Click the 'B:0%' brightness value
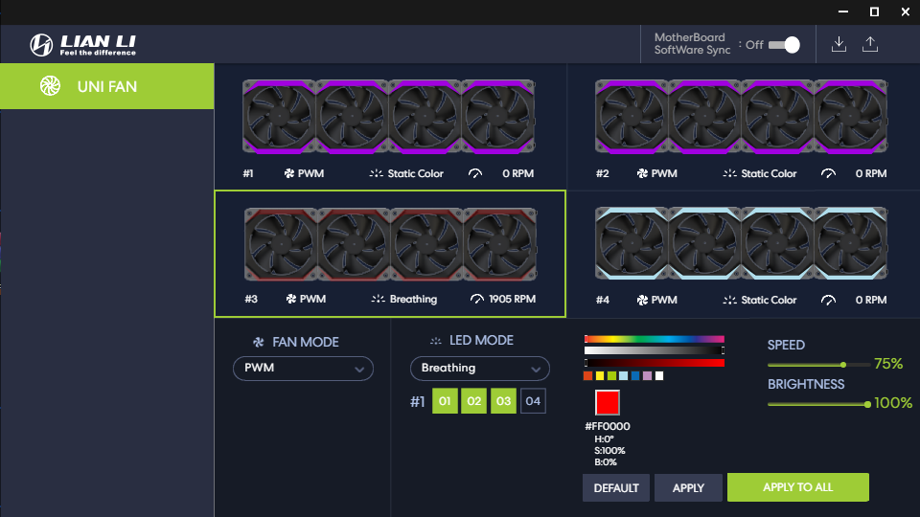 606,462
